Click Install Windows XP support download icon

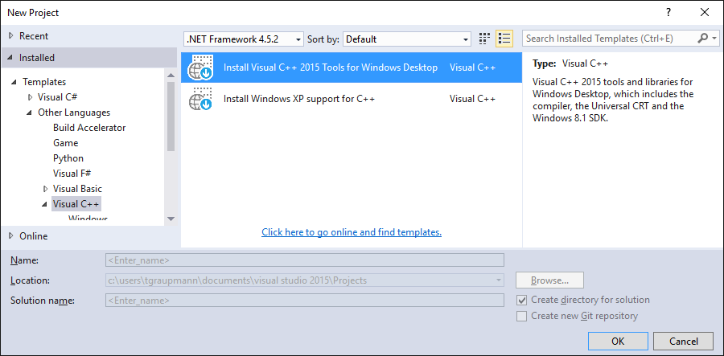coord(200,99)
